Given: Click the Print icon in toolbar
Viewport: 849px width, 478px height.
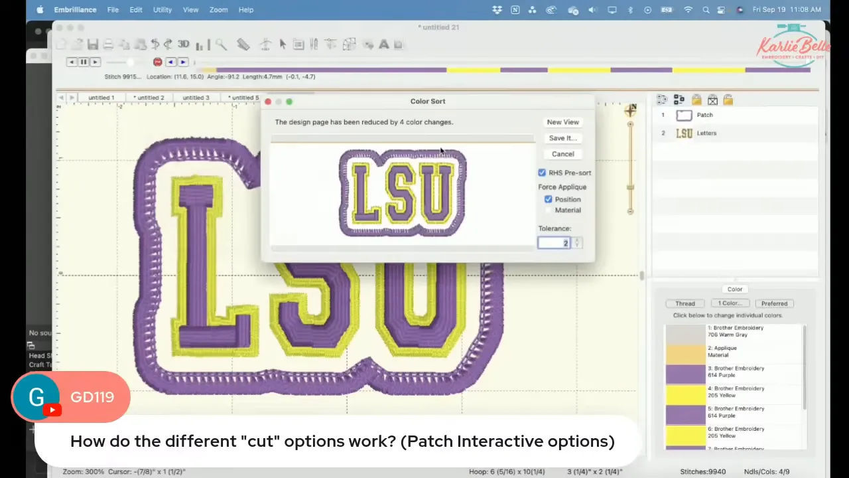Looking at the screenshot, I should pos(108,44).
